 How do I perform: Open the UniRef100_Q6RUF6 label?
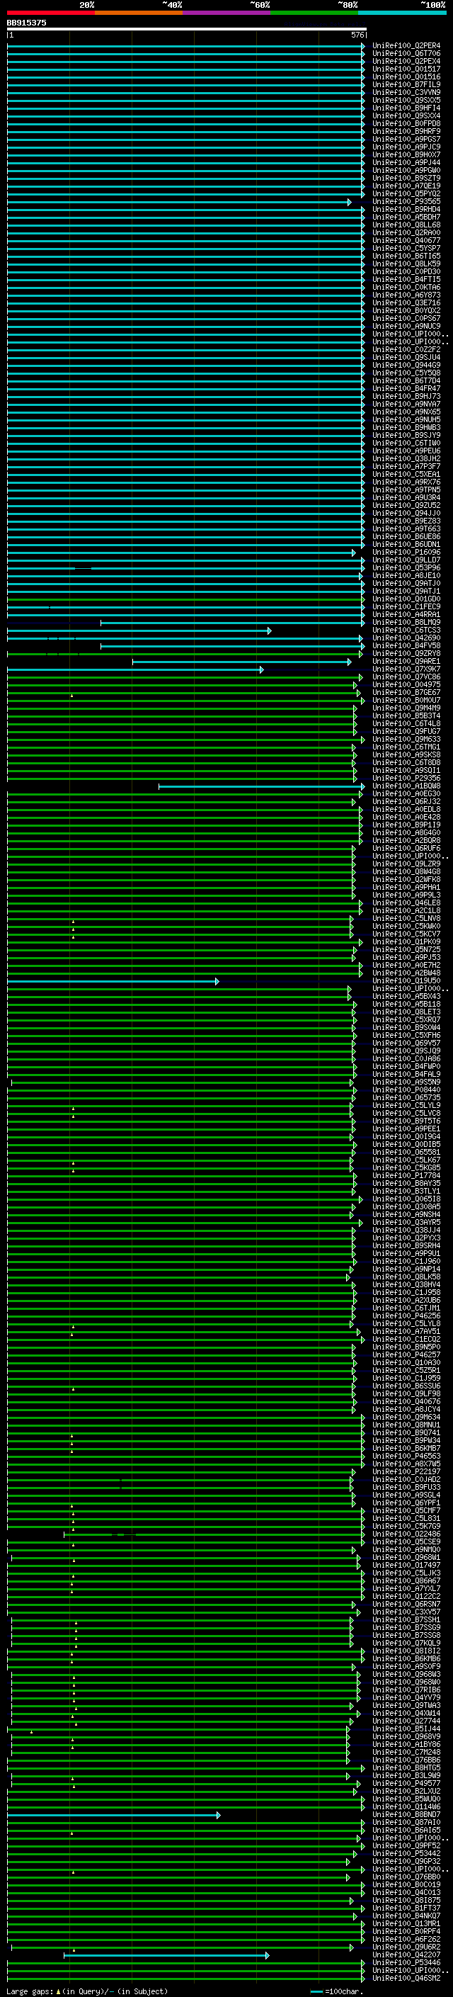tap(406, 849)
